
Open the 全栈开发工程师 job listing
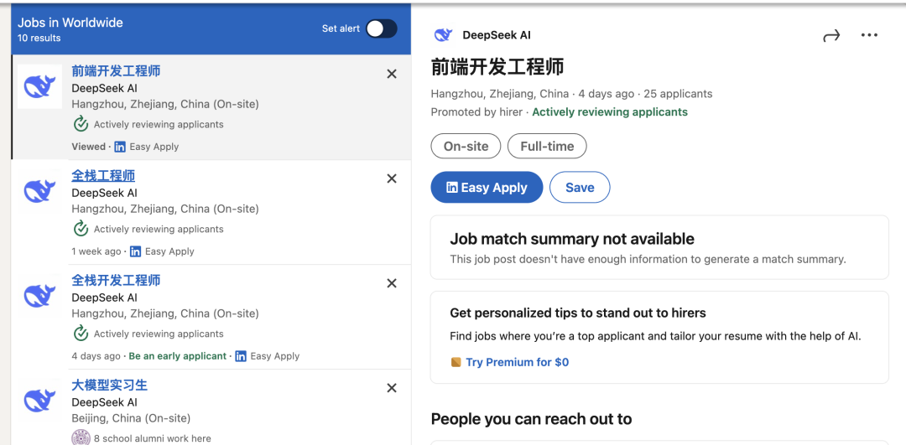(x=116, y=281)
